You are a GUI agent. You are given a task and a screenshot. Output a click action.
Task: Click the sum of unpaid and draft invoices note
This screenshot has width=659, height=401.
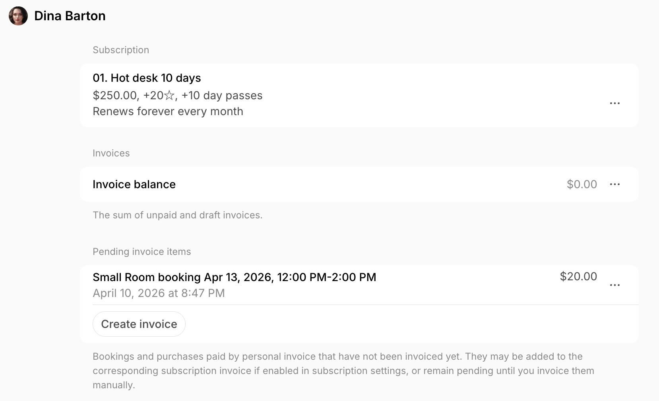(x=178, y=215)
